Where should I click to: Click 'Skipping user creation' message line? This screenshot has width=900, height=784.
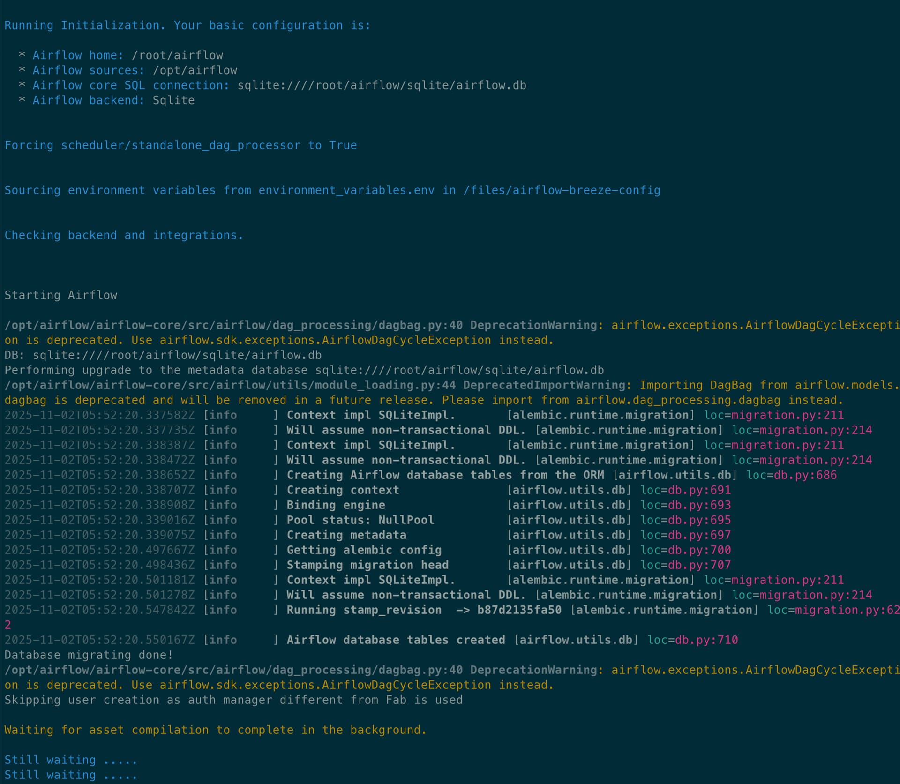point(233,700)
